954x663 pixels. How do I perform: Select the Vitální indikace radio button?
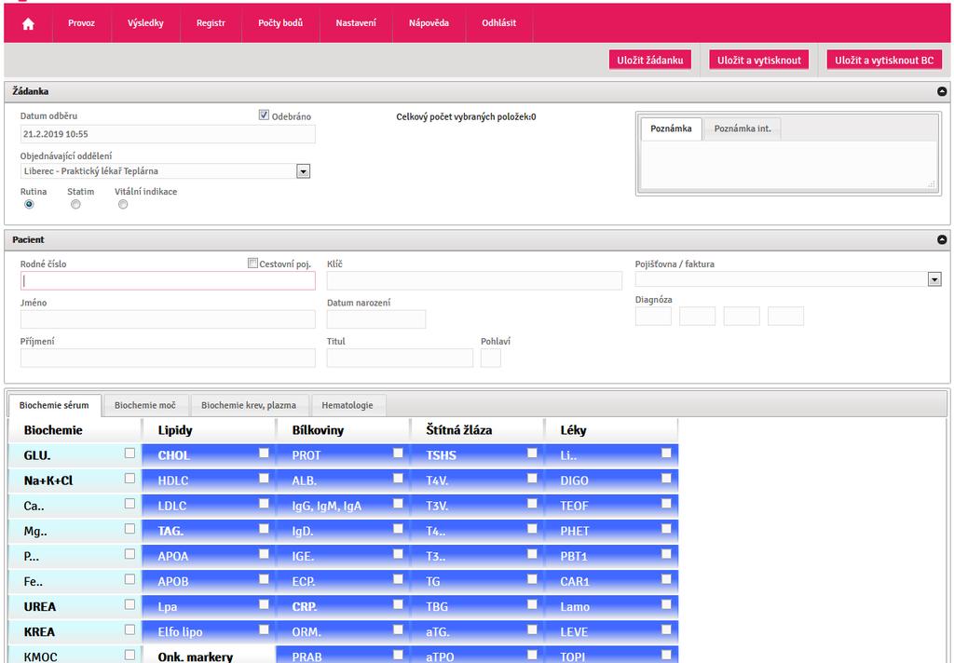(123, 204)
